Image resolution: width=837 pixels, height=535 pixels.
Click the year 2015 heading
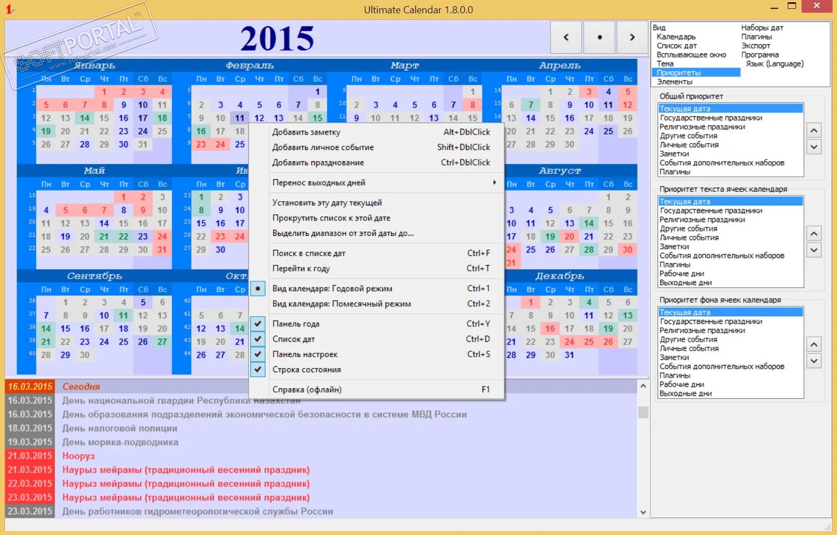point(277,38)
